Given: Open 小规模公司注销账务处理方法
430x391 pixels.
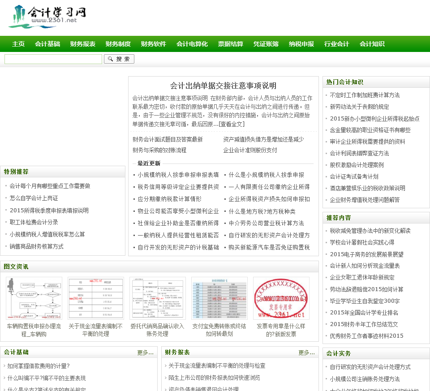Looking at the screenshot, I should point(365,378).
